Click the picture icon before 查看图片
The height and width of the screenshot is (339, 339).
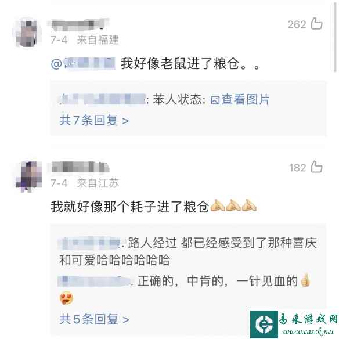[215, 100]
